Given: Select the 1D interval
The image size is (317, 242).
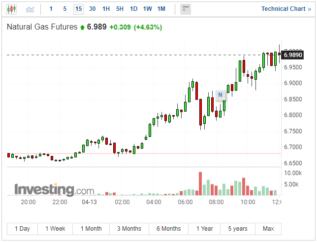Looking at the screenshot, I should [x=133, y=9].
